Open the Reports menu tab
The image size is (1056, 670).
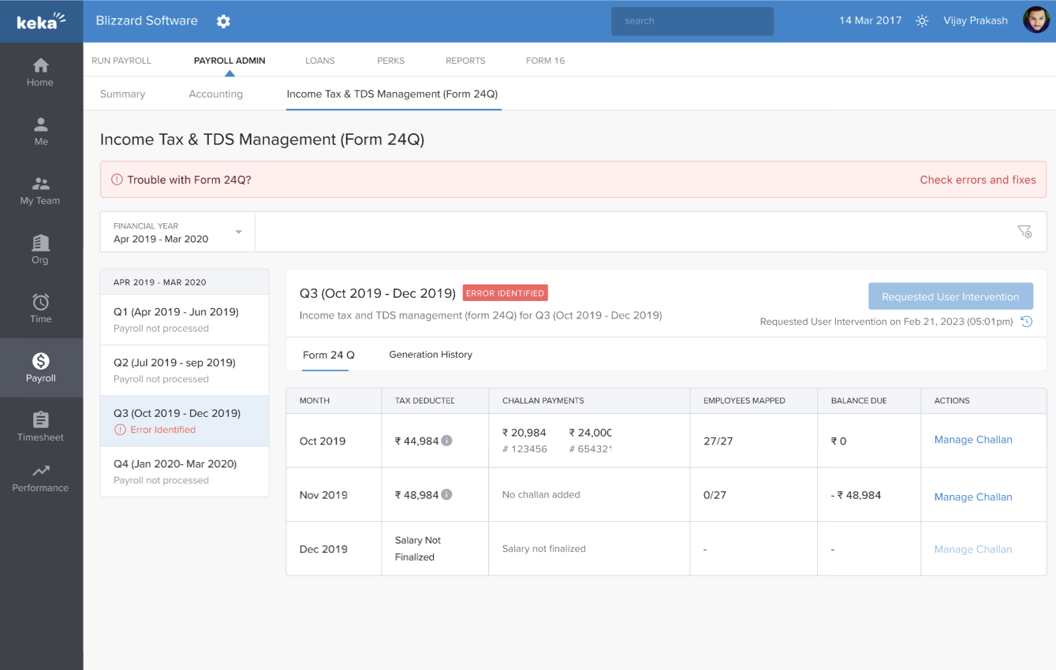pos(465,61)
